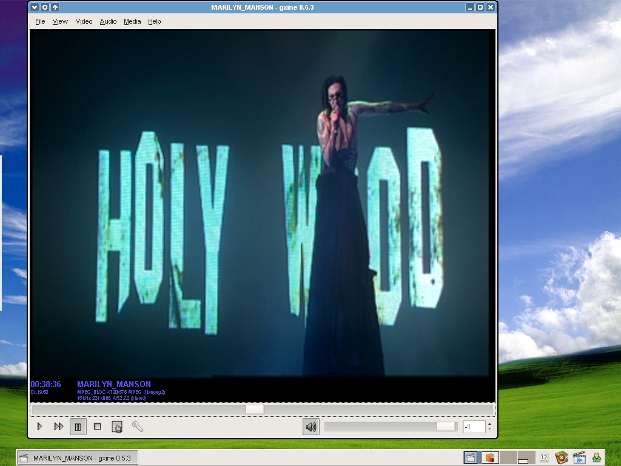Click the 48 kHz audio info line
The height and width of the screenshot is (466, 621).
112,398
